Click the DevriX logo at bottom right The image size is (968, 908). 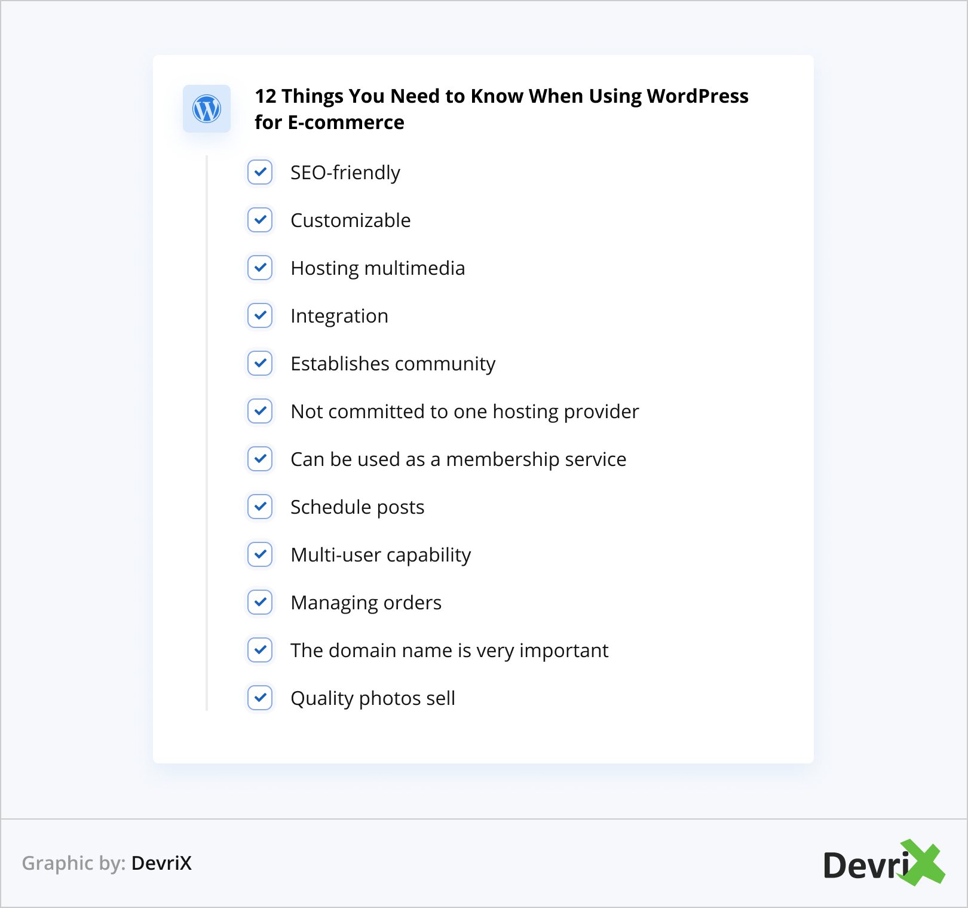coord(883,863)
